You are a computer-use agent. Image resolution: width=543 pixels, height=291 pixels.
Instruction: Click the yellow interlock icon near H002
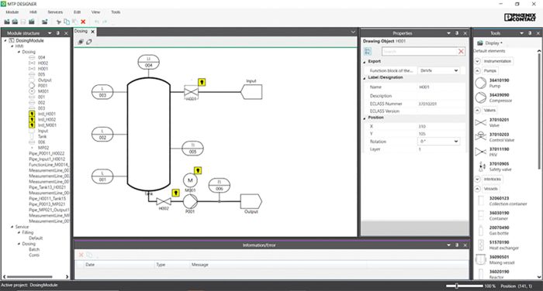[x=176, y=193]
